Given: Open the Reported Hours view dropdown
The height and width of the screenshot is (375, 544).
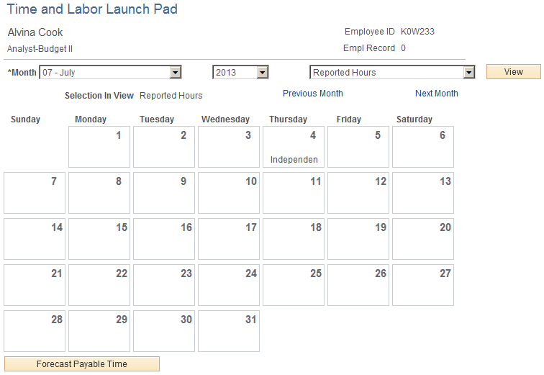Looking at the screenshot, I should pyautogui.click(x=392, y=72).
